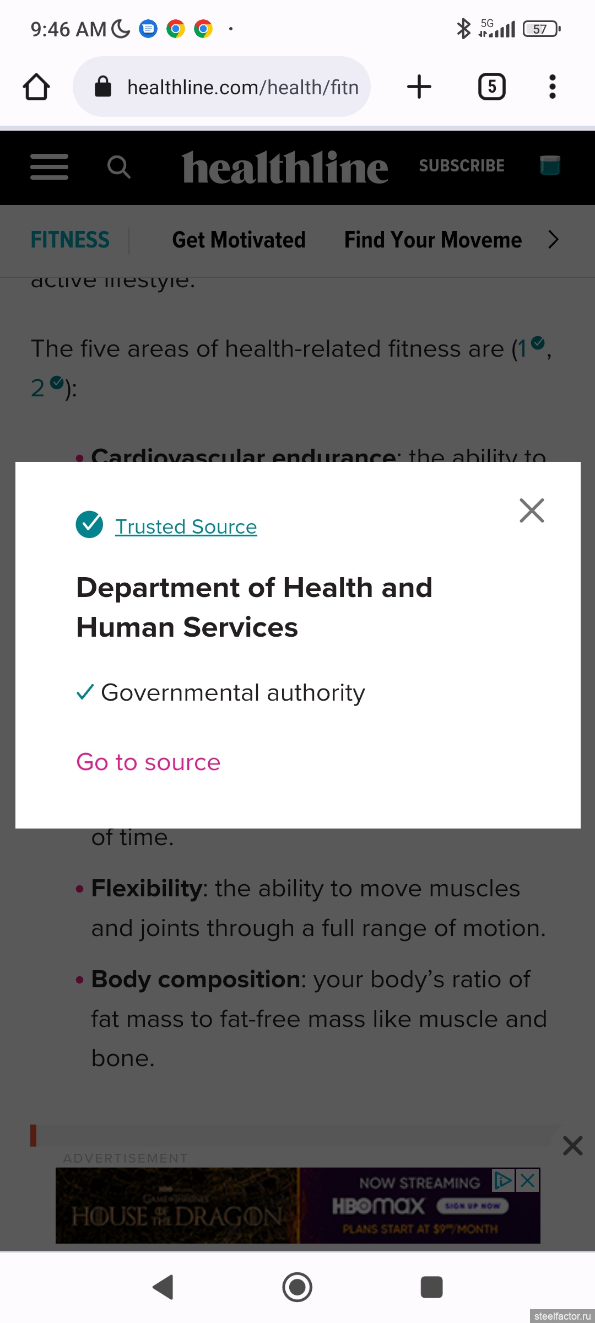Open the Get Motivated tab
The image size is (595, 1323).
(x=239, y=240)
